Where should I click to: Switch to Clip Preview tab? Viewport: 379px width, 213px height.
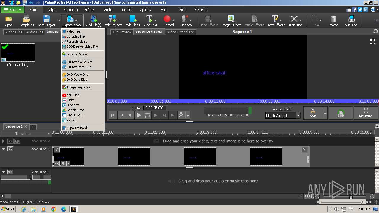tap(122, 32)
